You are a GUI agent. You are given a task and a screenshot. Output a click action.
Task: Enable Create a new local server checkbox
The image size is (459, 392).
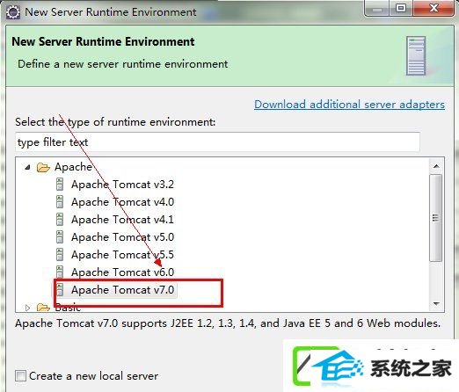tap(20, 376)
